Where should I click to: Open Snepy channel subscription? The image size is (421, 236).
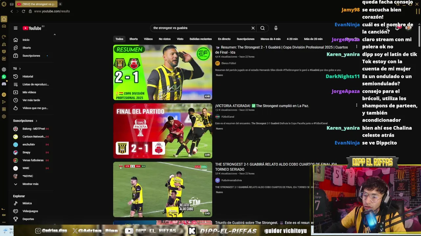pyautogui.click(x=31, y=152)
